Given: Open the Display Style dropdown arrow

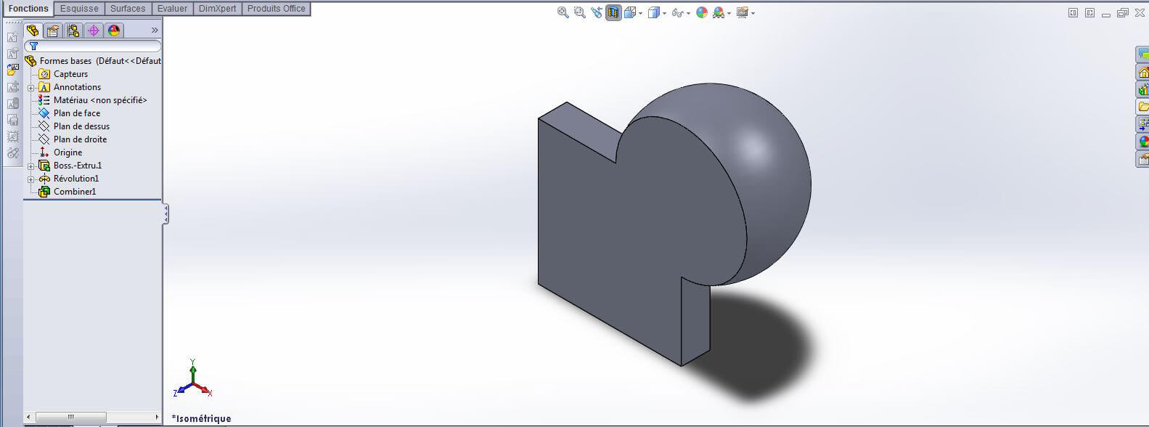Looking at the screenshot, I should (x=664, y=13).
